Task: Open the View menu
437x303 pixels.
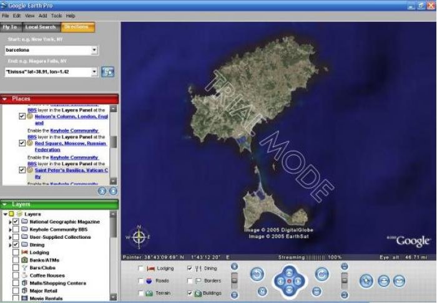Action: (x=29, y=16)
